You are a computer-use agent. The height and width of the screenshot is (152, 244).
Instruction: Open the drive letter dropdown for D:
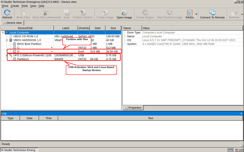click(52, 51)
